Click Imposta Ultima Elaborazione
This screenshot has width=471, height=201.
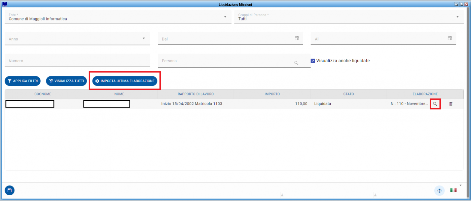click(x=125, y=81)
